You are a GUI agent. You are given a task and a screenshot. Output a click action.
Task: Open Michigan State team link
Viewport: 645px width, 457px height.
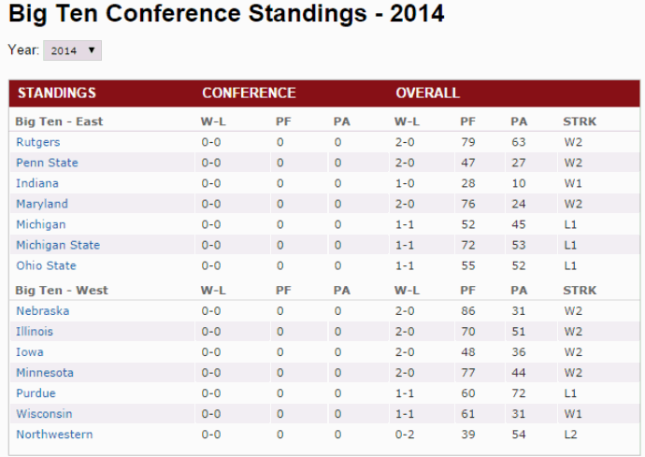coord(58,245)
